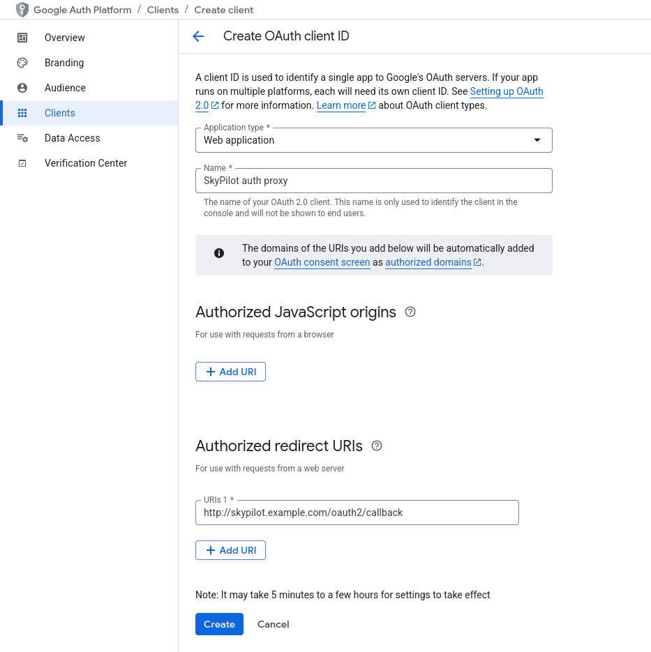The width and height of the screenshot is (651, 652).
Task: Add URI under Authorized redirect URIs
Action: click(230, 550)
